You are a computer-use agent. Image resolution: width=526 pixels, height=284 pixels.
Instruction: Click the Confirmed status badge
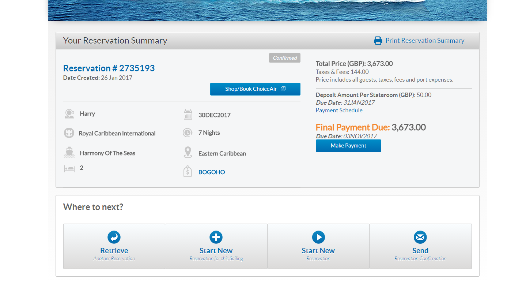click(x=285, y=58)
